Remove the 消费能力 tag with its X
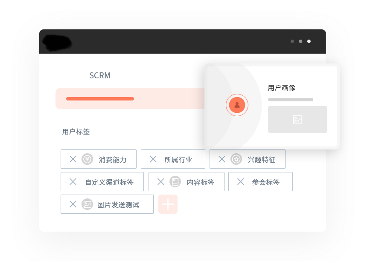Screen dimensions: 379x261 73,159
